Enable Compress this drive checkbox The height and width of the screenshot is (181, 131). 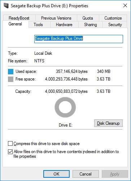tap(10, 144)
